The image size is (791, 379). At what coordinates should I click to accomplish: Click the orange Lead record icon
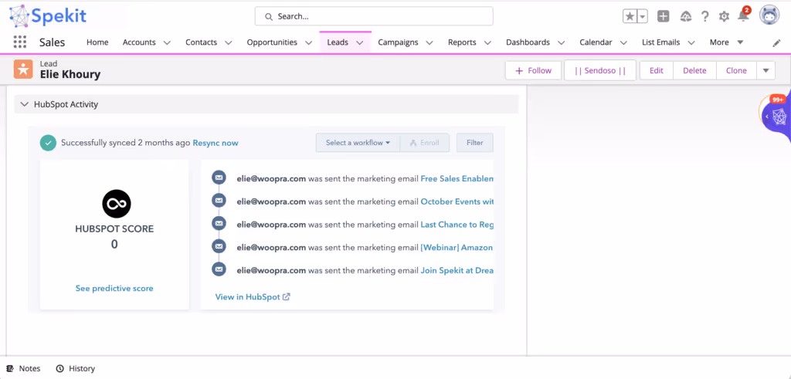[x=23, y=69]
